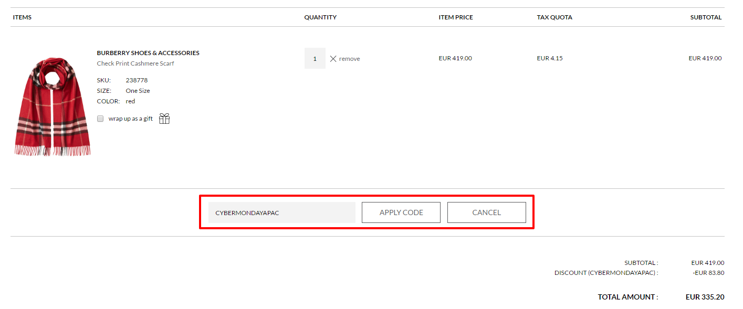Click the DISCOUNT (CYBERMONDAYAPAC) label
The width and height of the screenshot is (743, 309).
click(x=606, y=273)
